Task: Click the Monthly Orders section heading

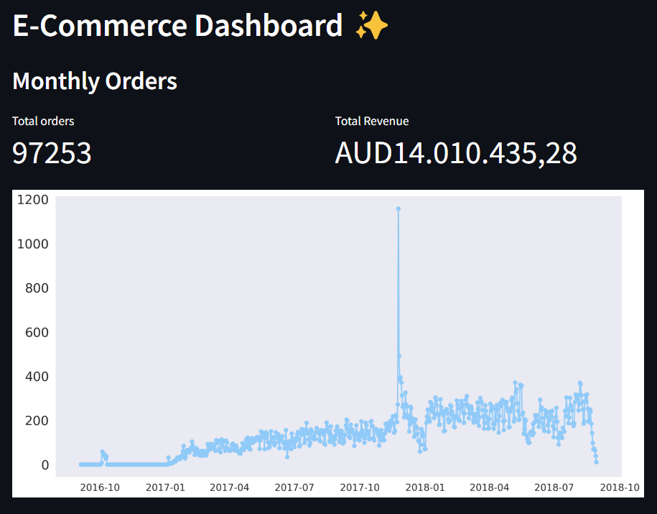Action: [x=94, y=81]
